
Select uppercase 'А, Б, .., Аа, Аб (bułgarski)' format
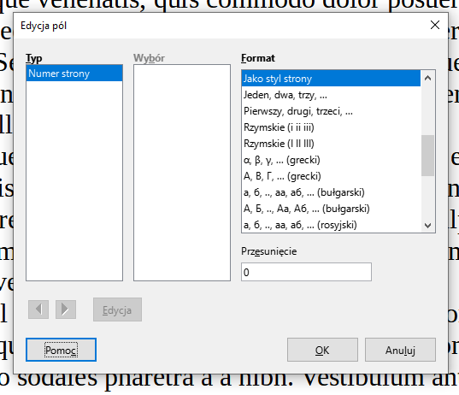[x=331, y=209]
